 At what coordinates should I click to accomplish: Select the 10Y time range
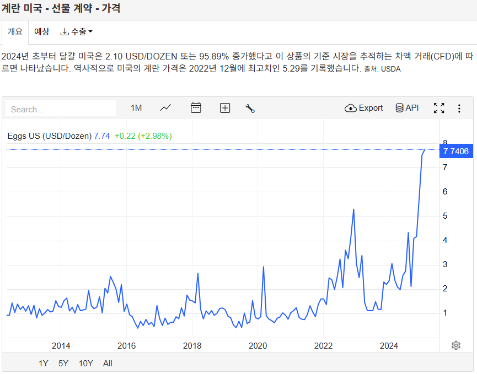(x=85, y=364)
